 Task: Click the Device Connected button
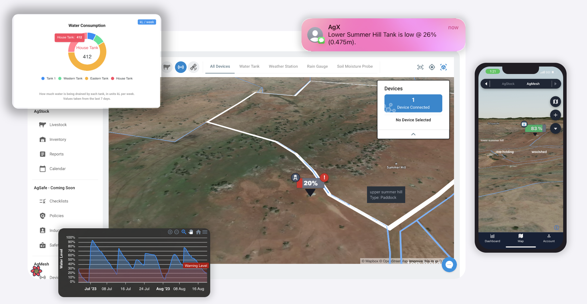pyautogui.click(x=413, y=103)
